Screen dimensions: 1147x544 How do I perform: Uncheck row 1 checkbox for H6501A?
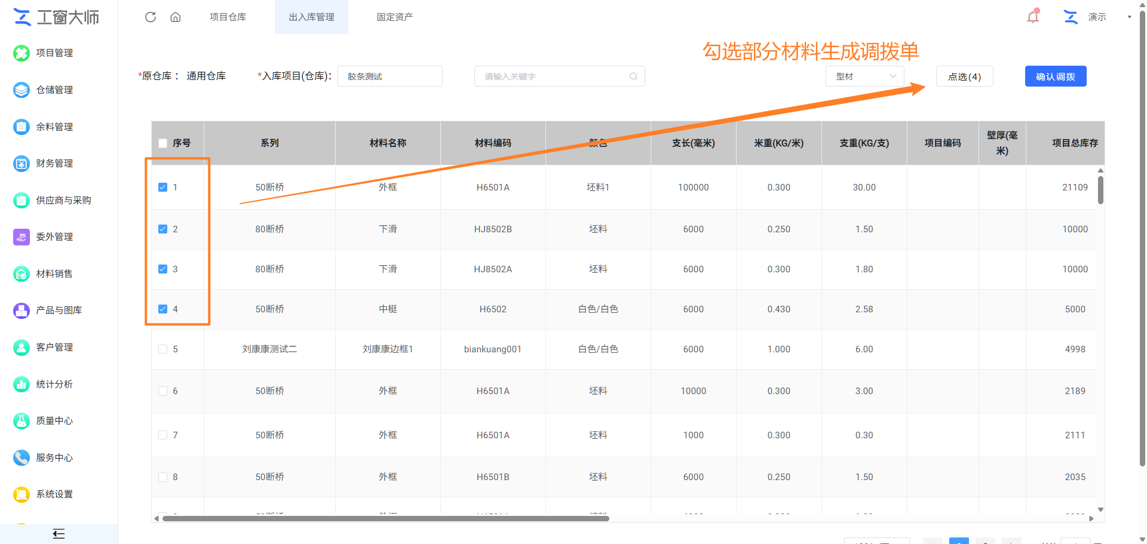coord(162,188)
